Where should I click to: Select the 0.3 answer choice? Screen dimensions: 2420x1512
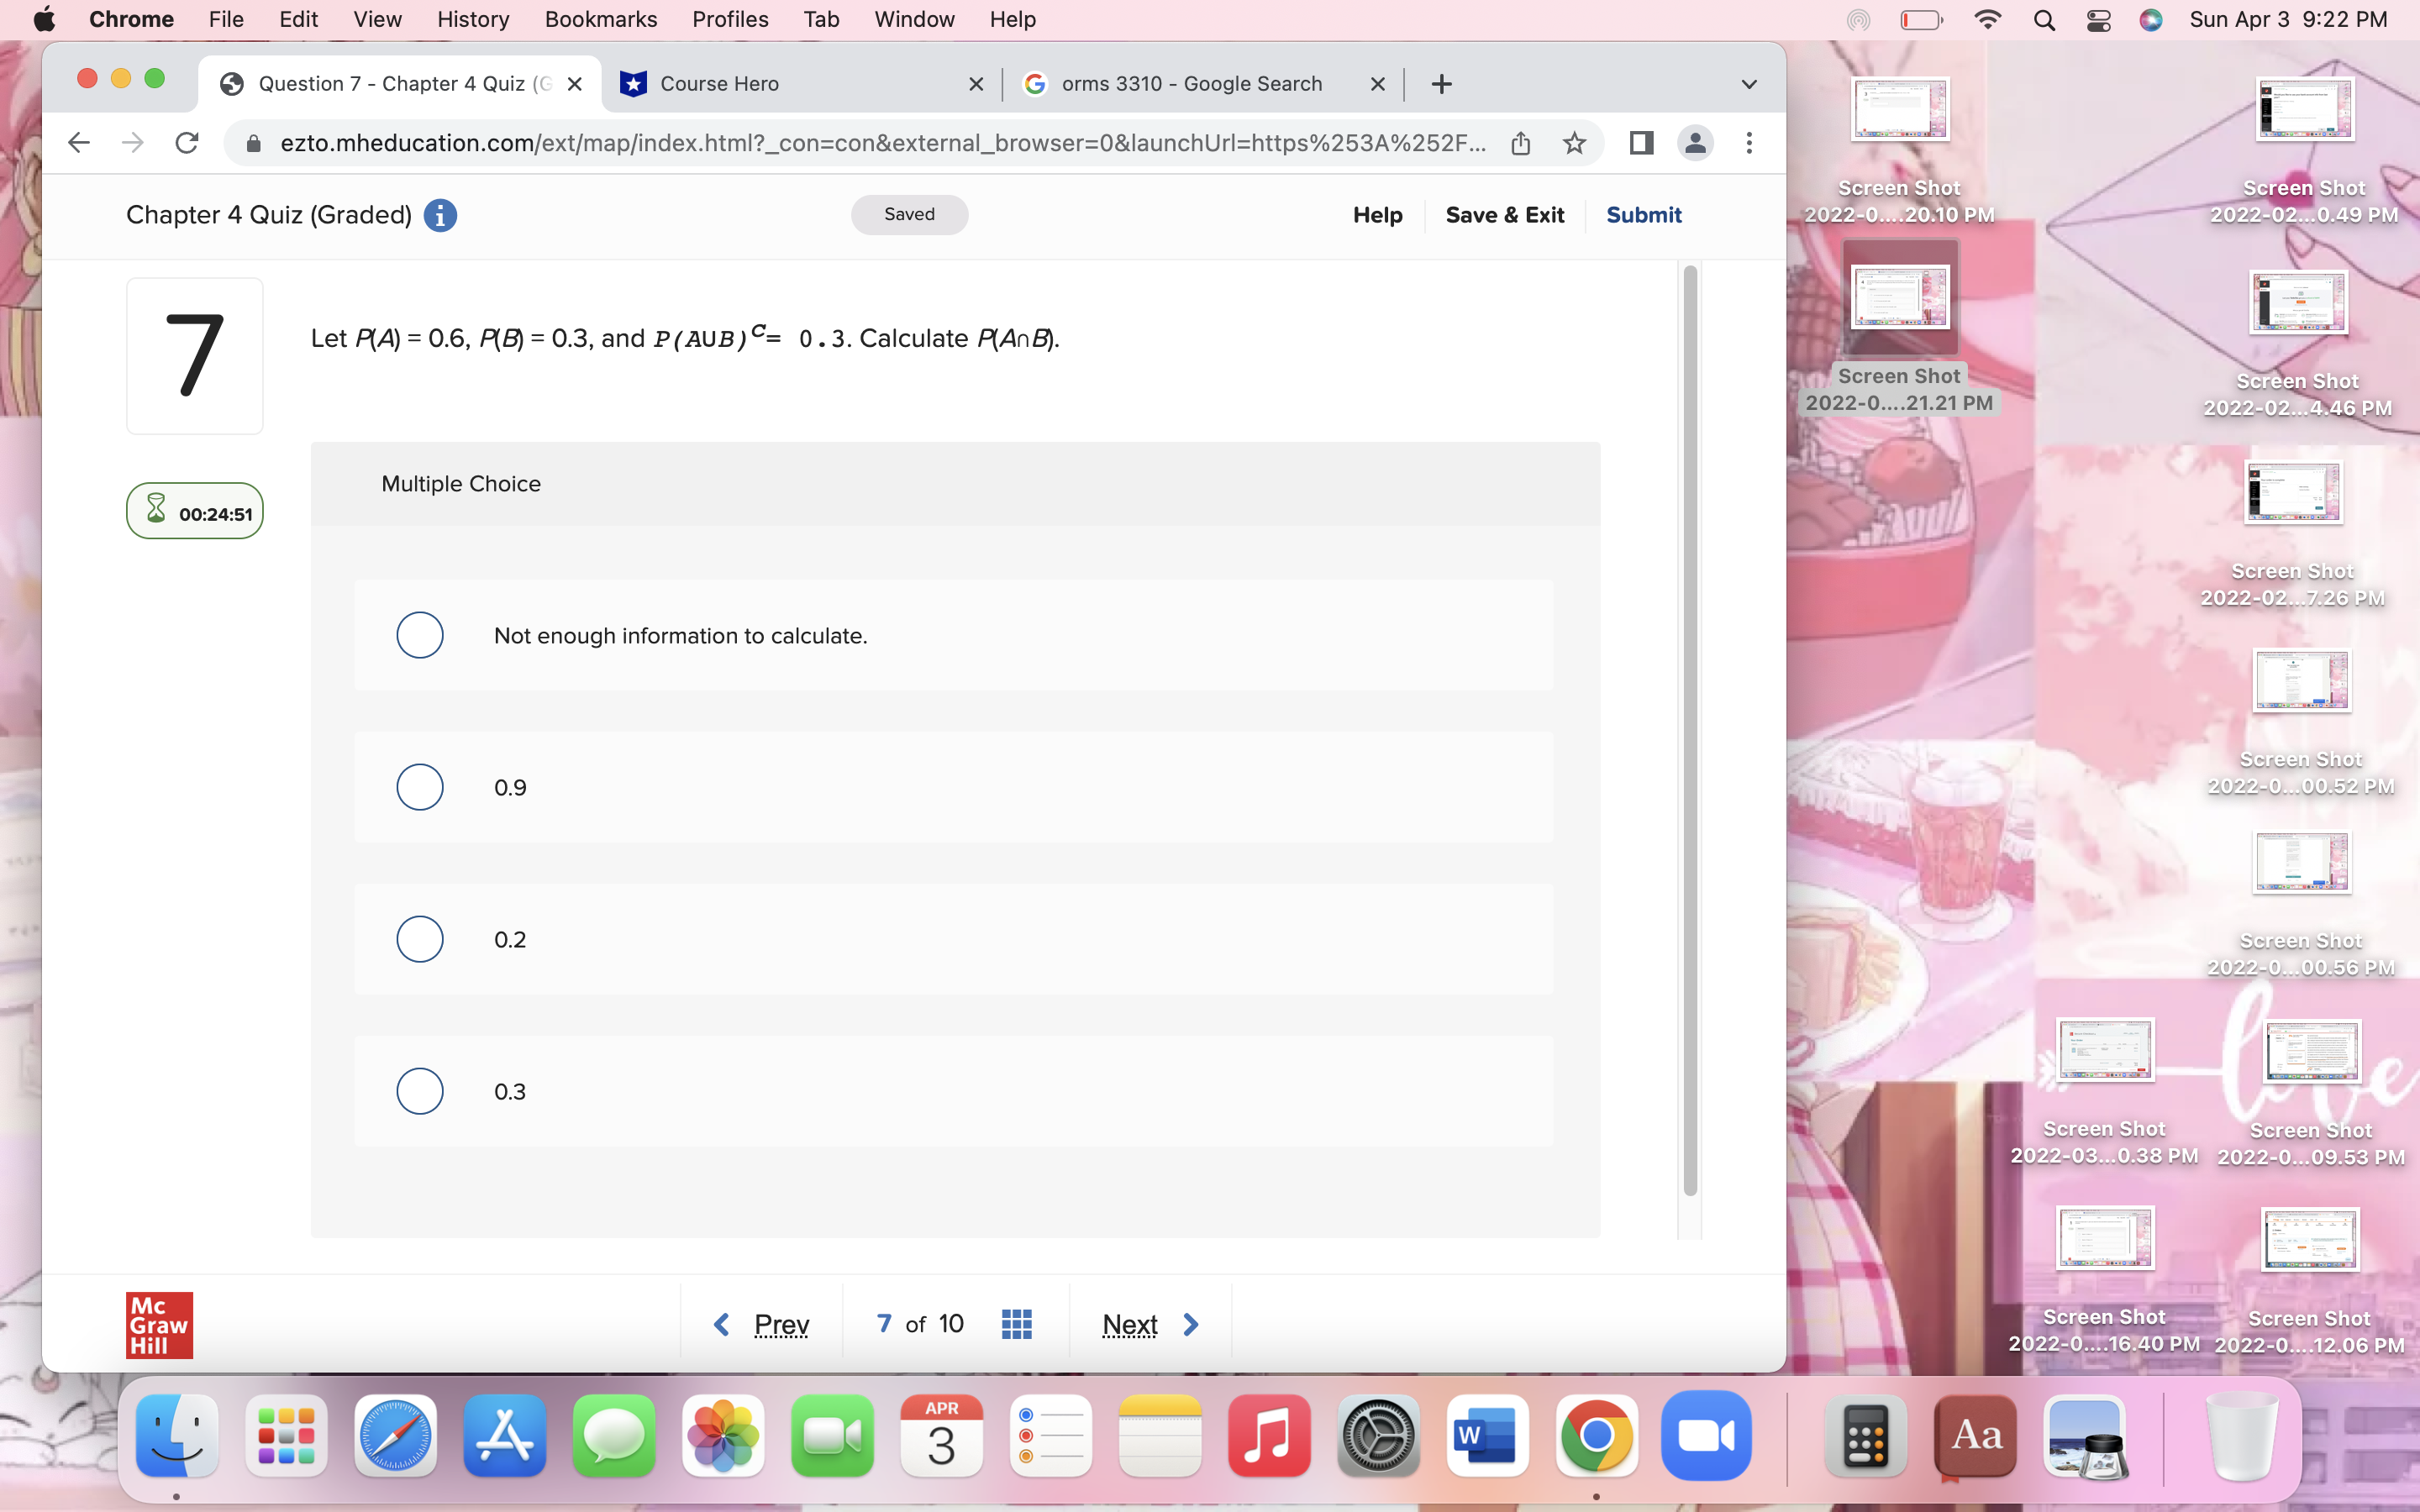point(419,1090)
